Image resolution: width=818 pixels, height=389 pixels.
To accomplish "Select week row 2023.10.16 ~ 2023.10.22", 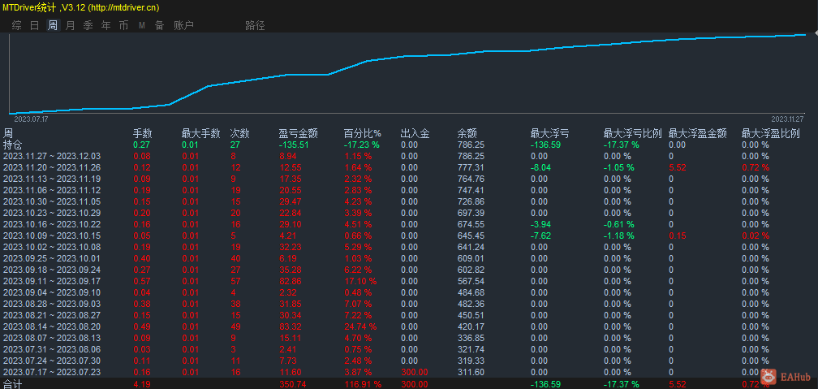I will pos(52,224).
